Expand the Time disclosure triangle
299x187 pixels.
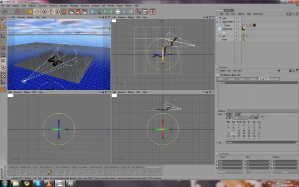coord(225,114)
